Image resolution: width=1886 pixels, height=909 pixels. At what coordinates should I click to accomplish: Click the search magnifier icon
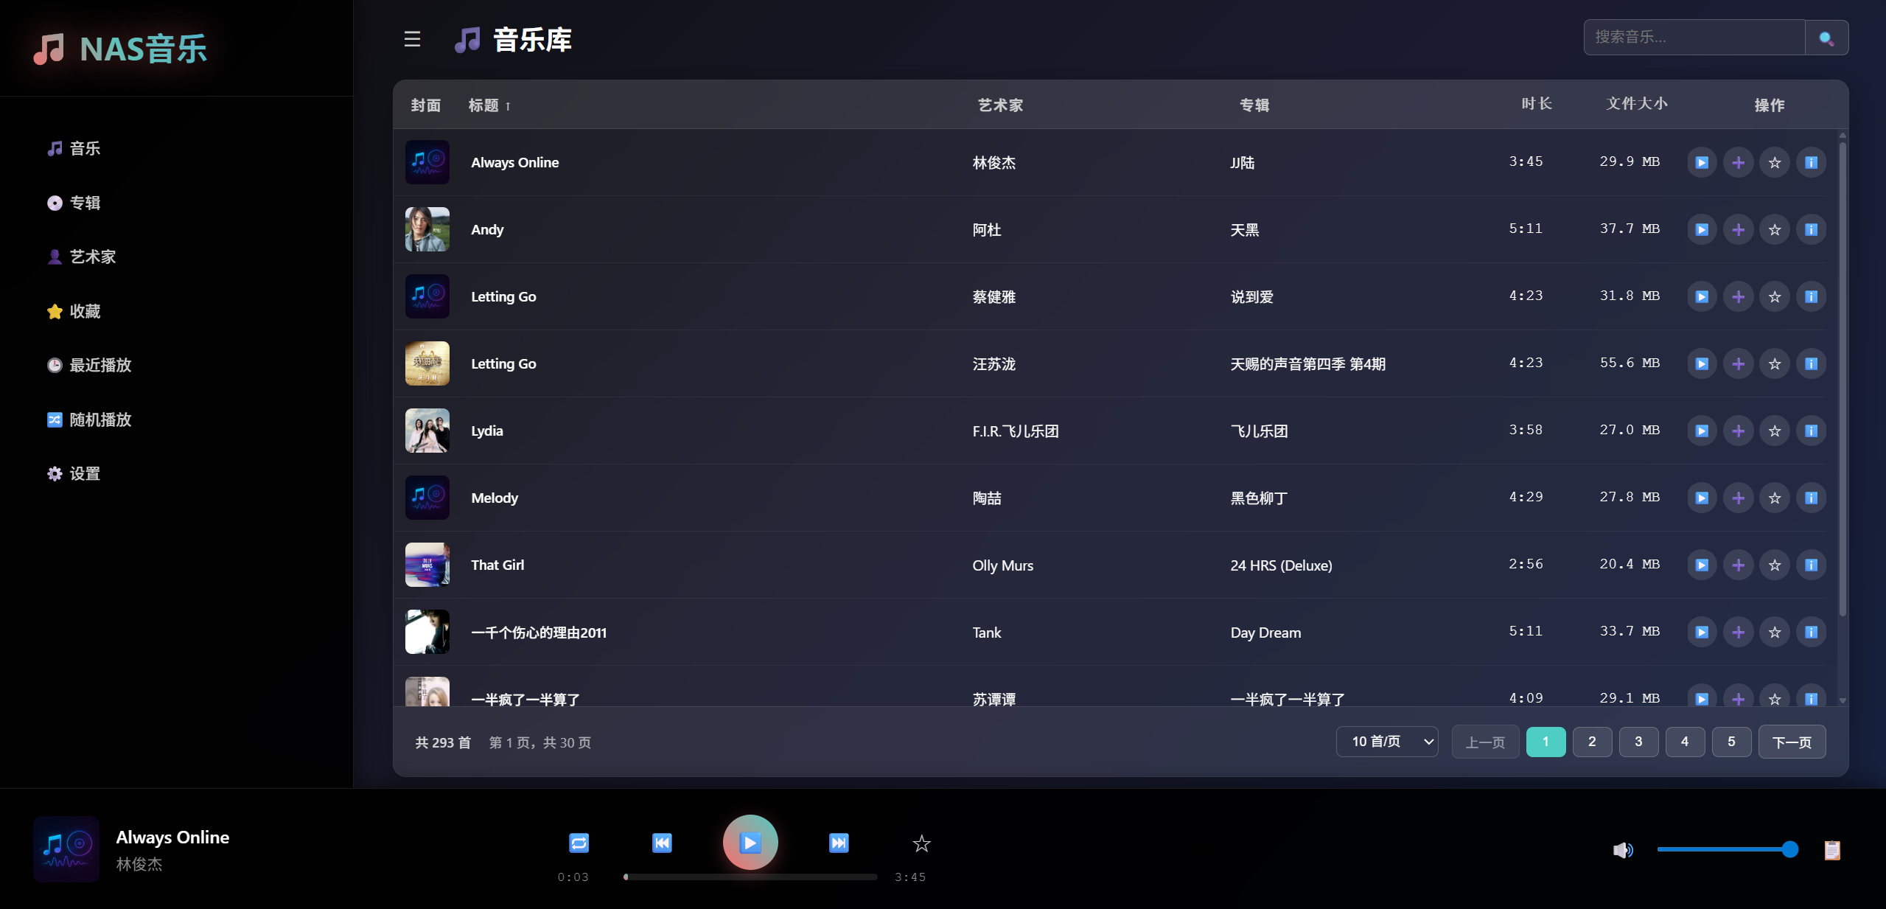[x=1826, y=38]
